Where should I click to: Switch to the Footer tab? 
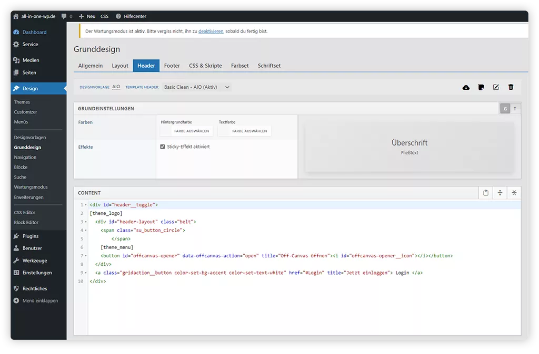pos(172,66)
